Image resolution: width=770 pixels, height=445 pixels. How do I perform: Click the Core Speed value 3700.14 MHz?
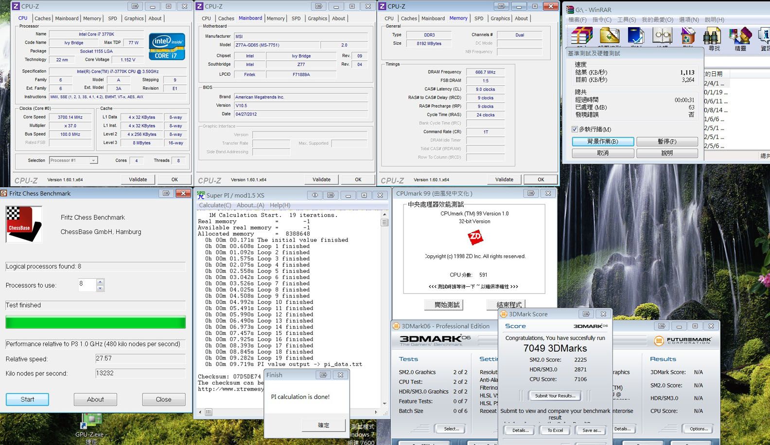70,117
